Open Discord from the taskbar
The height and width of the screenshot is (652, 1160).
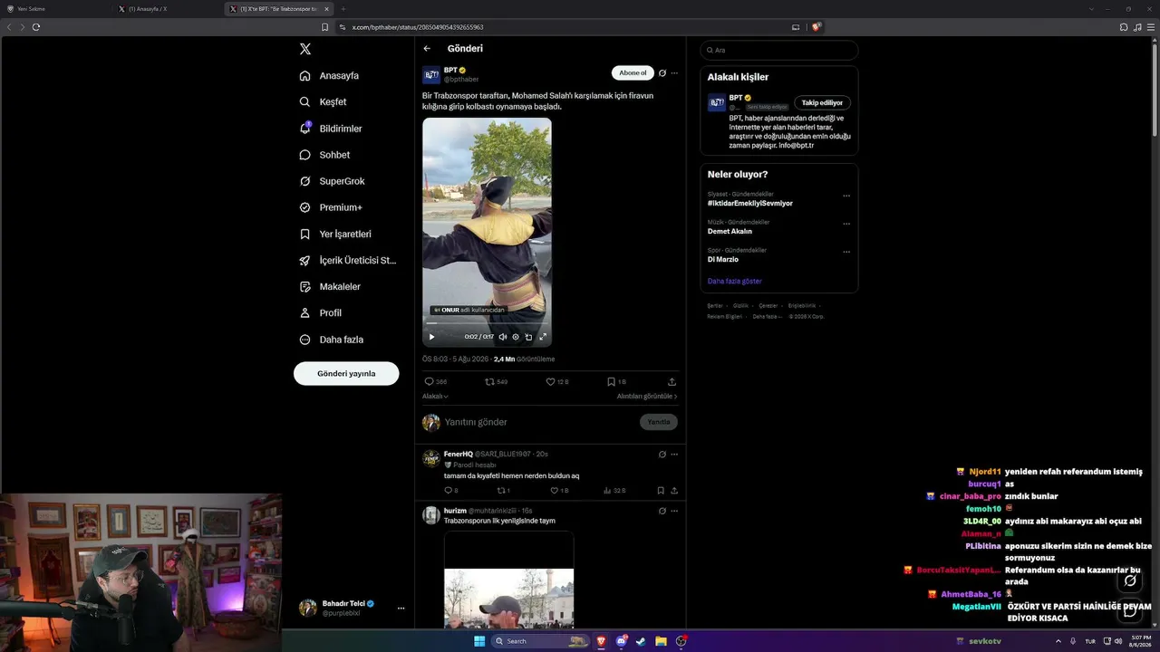click(622, 641)
